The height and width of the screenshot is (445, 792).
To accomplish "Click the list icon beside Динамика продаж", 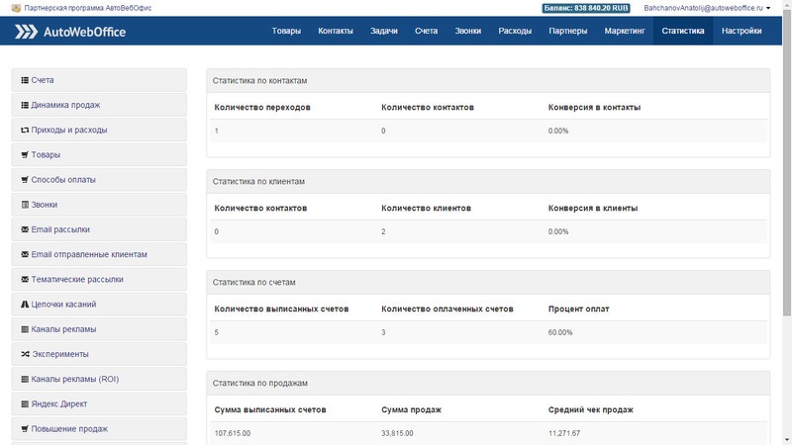I will (x=25, y=105).
